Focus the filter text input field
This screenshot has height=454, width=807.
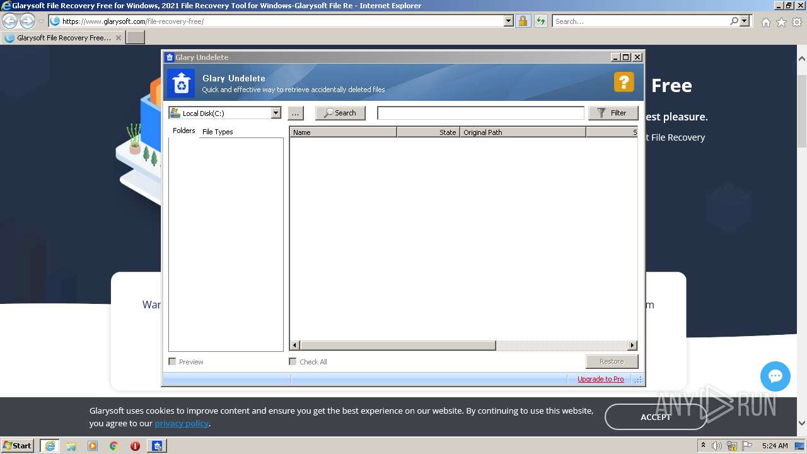click(x=480, y=113)
